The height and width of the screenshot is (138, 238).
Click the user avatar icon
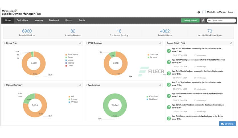pyautogui.click(x=204, y=12)
